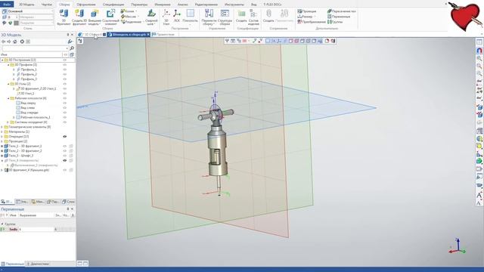Collapse the 3D Профили folder
Image resolution: width=484 pixels, height=272 pixels.
pos(8,65)
